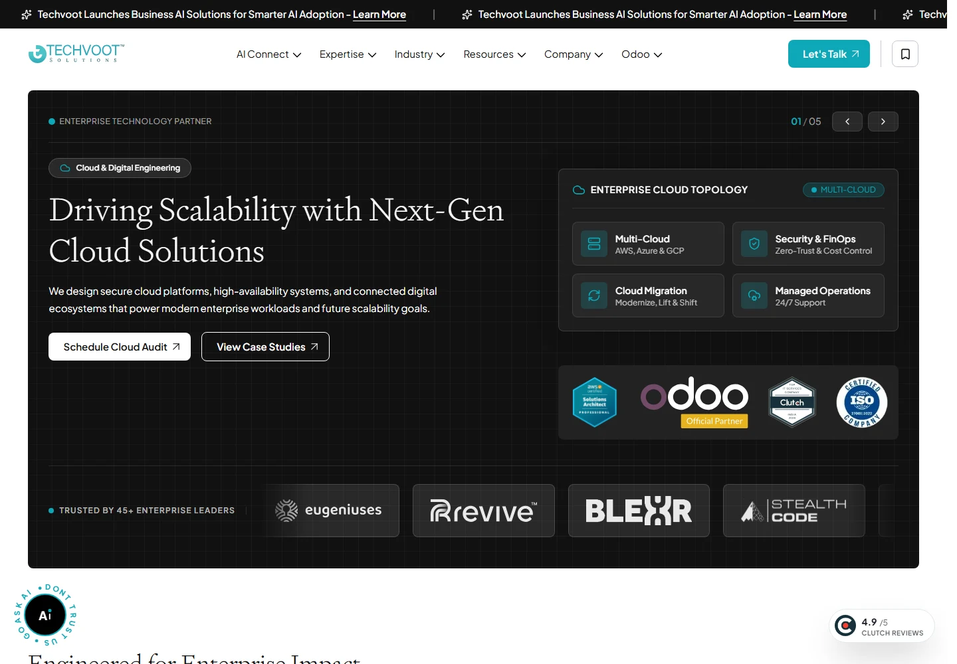The height and width of the screenshot is (664, 957).
Task: Click 'Trusted by 45+ Enterprise Leaders' text
Action: pyautogui.click(x=147, y=511)
